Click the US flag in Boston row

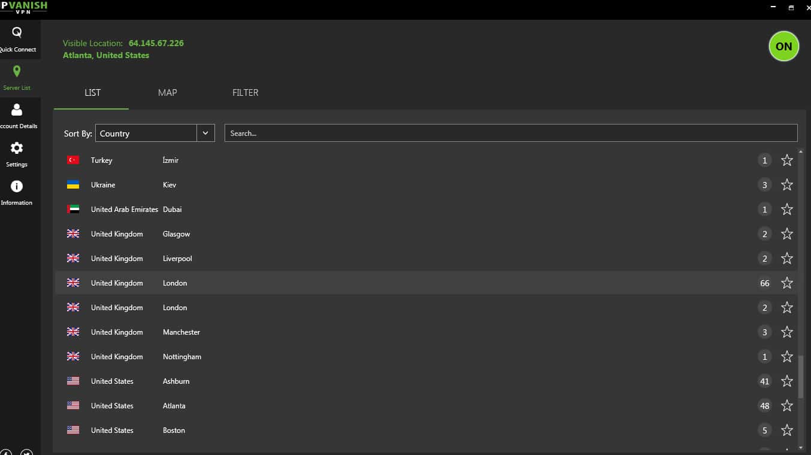[73, 430]
